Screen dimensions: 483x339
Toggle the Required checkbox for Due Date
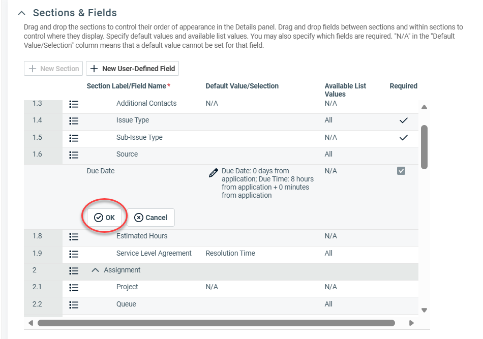click(401, 171)
